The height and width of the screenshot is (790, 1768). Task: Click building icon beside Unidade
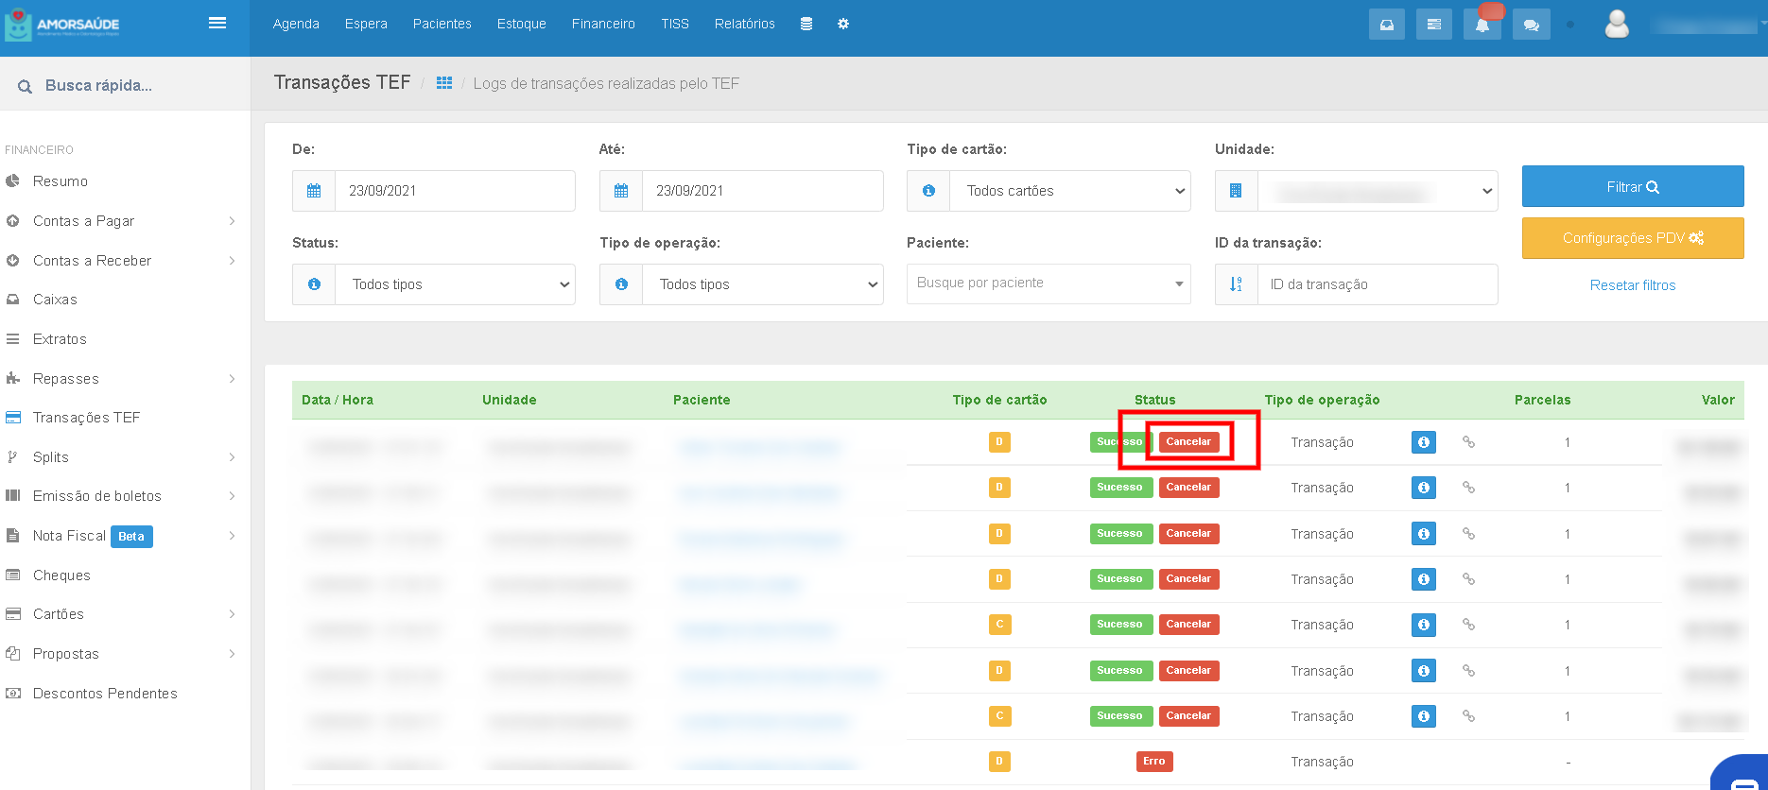point(1236,191)
